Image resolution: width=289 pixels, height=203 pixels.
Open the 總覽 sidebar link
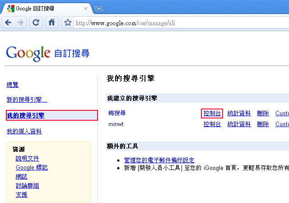point(13,85)
